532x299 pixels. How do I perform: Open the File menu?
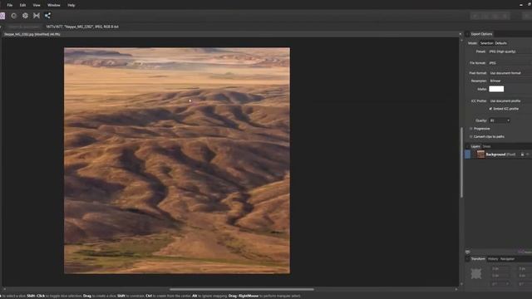9,5
